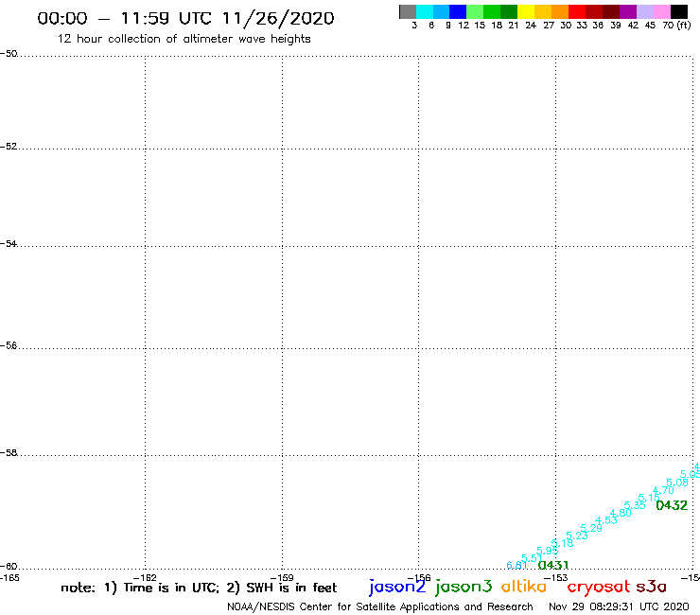Screen dimensions: 700x615
Task: Click the note about UTC time and SWH
Action: tap(199, 588)
